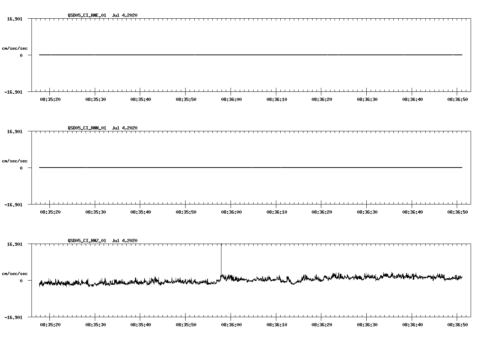Click the 0 axis value on HNN plot
This screenshot has width=497, height=338.
21,168
